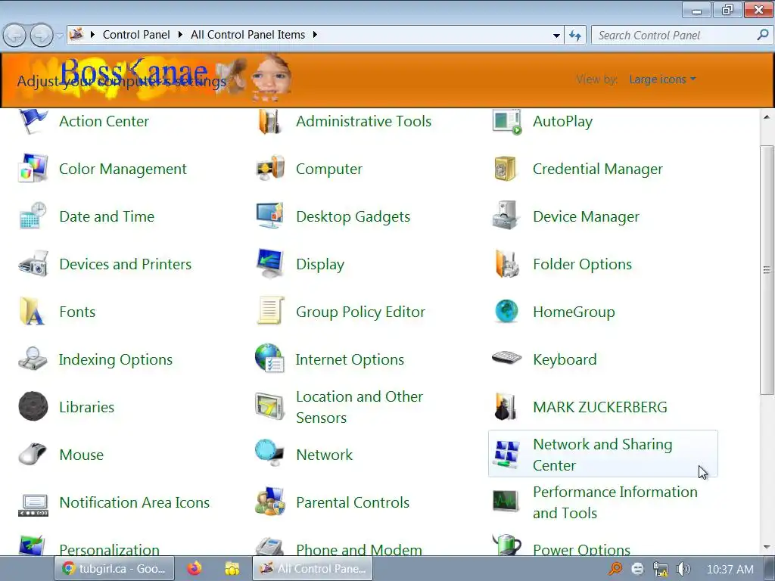775x581 pixels.
Task: Click the volume speaker tray icon
Action: [683, 569]
